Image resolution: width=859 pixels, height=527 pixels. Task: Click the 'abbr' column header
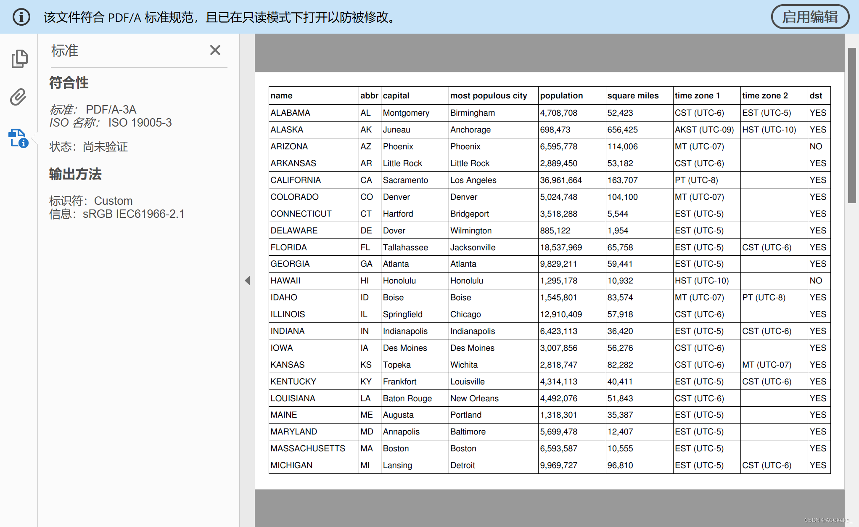pos(369,95)
